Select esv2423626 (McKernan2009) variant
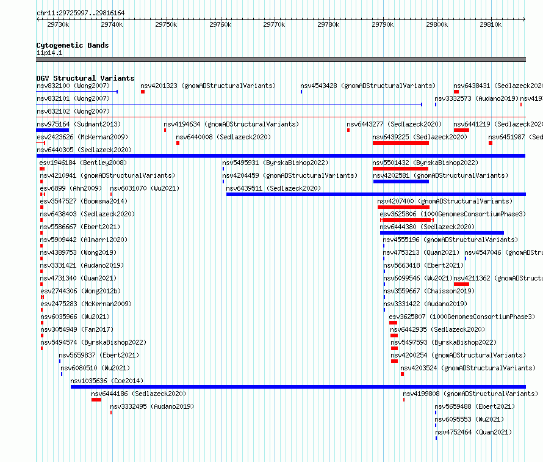Image resolution: width=543 pixels, height=462 pixels. [x=82, y=137]
